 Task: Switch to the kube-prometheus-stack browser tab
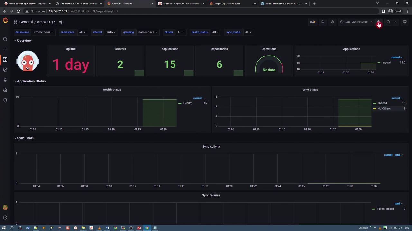283,4
